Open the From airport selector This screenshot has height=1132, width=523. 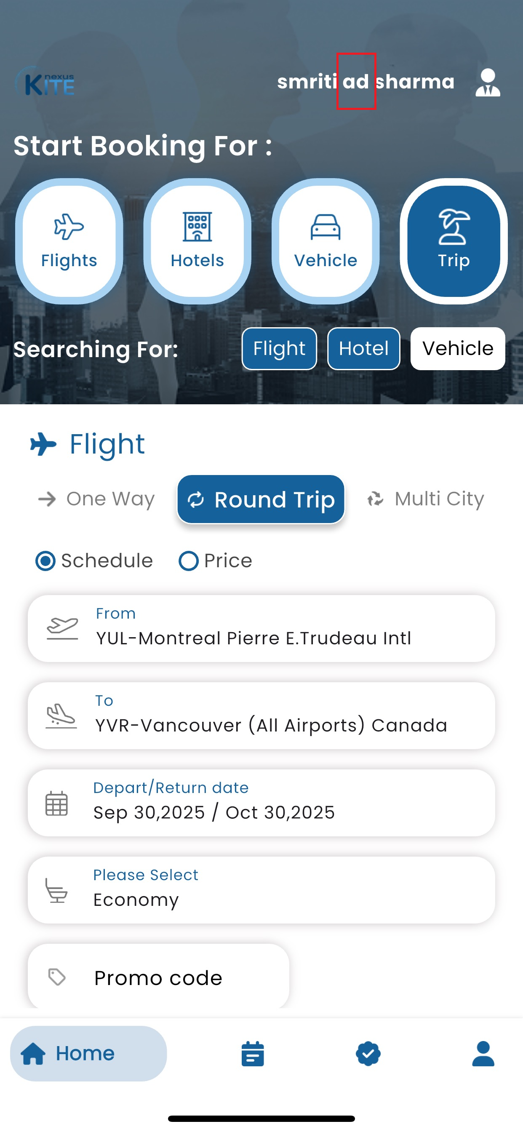(x=261, y=628)
